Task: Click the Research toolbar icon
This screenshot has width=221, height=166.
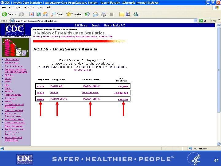Action: click(128, 14)
